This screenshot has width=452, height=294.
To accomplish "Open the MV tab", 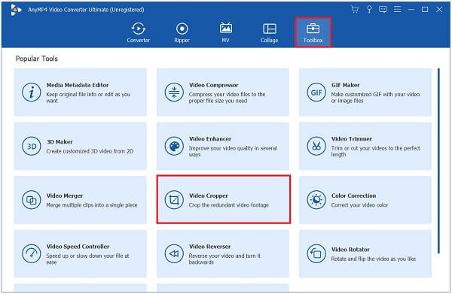I will pyautogui.click(x=225, y=32).
